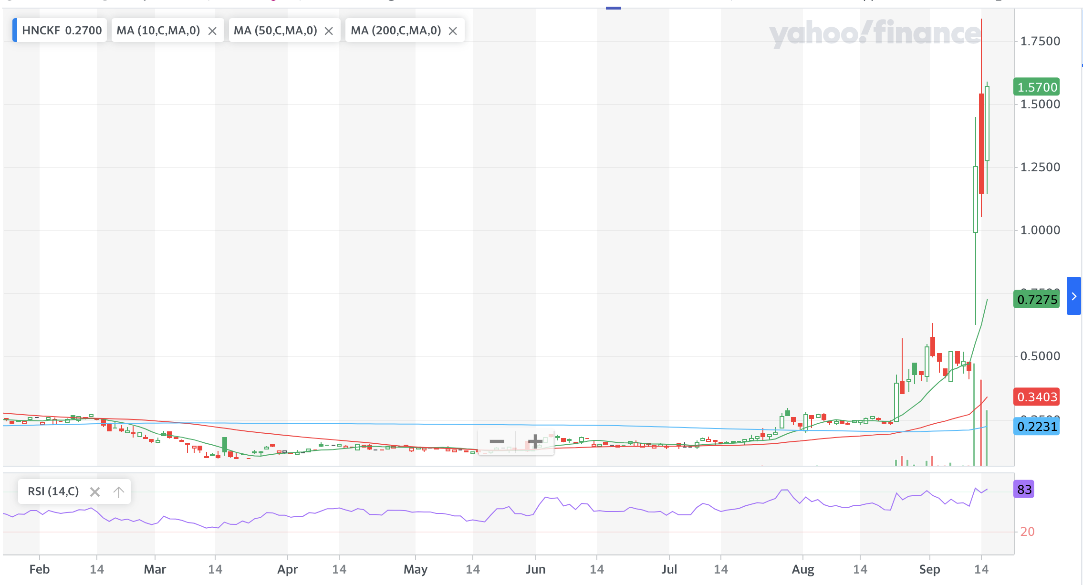Click the Apr label on the date axis
The width and height of the screenshot is (1083, 585).
(x=288, y=569)
